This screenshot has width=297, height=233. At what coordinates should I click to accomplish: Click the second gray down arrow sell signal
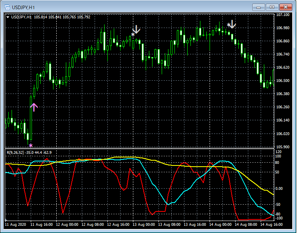coord(232,24)
